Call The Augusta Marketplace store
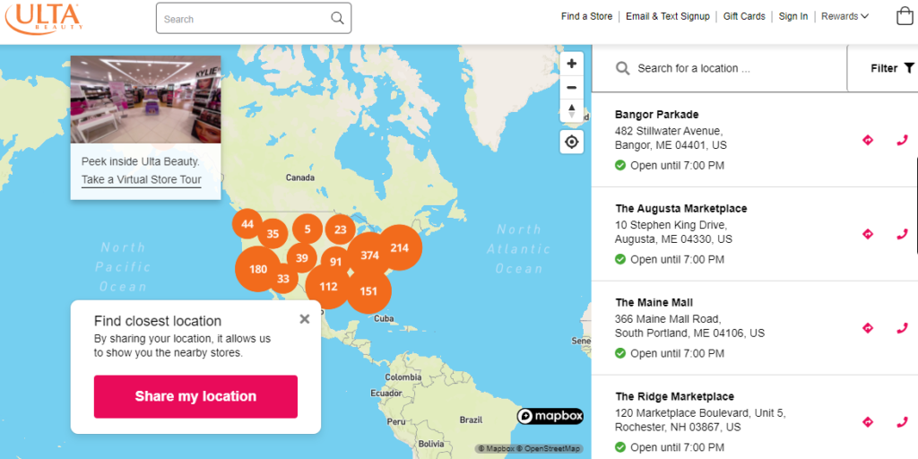918x459 pixels. pos(902,234)
